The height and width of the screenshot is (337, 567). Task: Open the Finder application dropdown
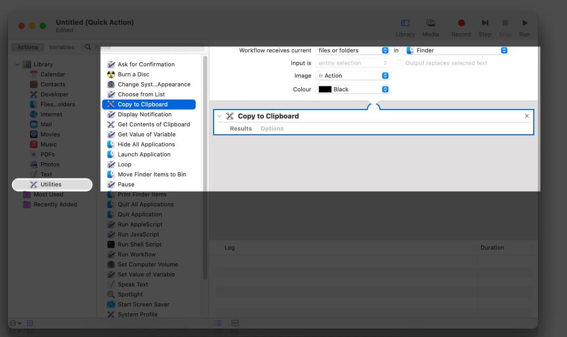(456, 51)
